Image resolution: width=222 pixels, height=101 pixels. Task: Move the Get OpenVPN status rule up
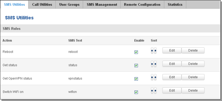click(152, 77)
